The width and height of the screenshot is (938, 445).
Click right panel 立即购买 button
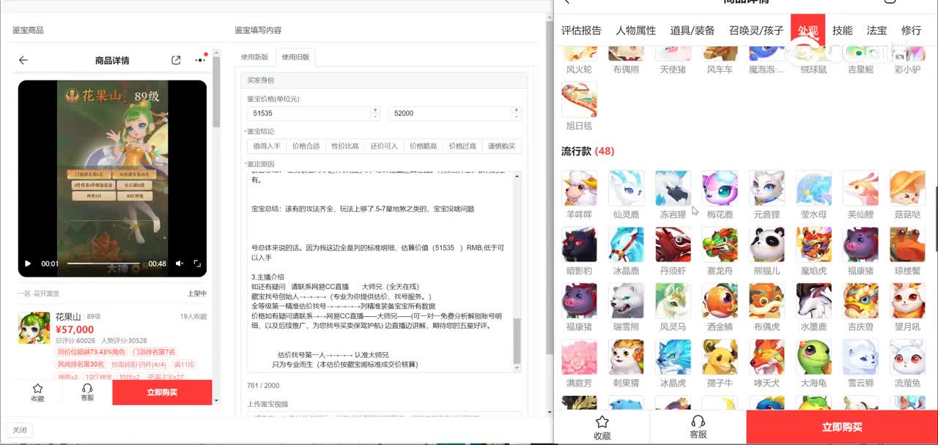(x=842, y=427)
